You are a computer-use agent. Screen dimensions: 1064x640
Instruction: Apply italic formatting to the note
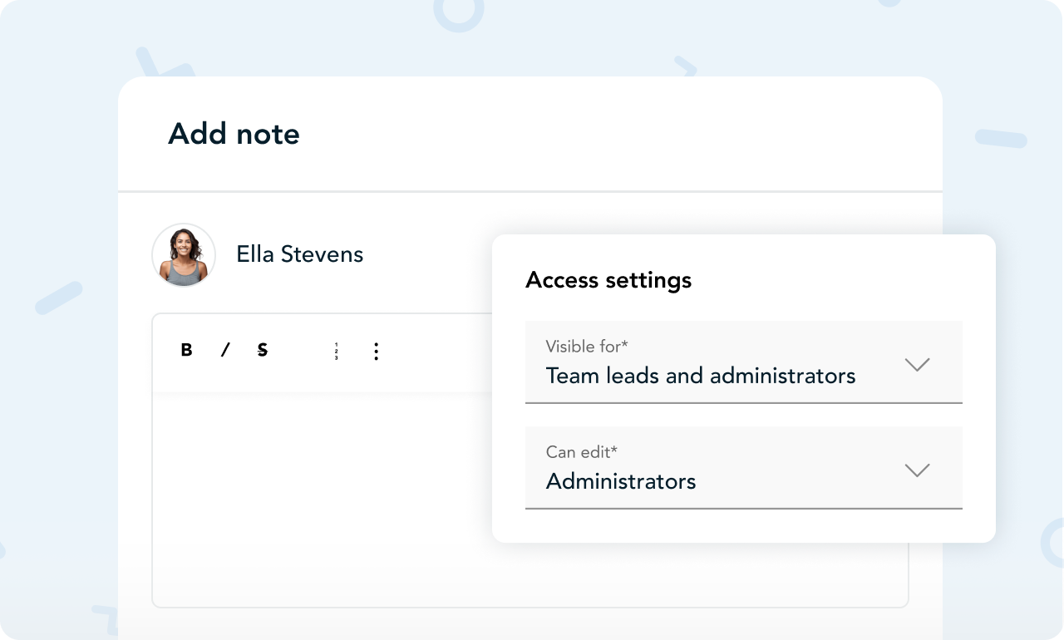tap(224, 351)
